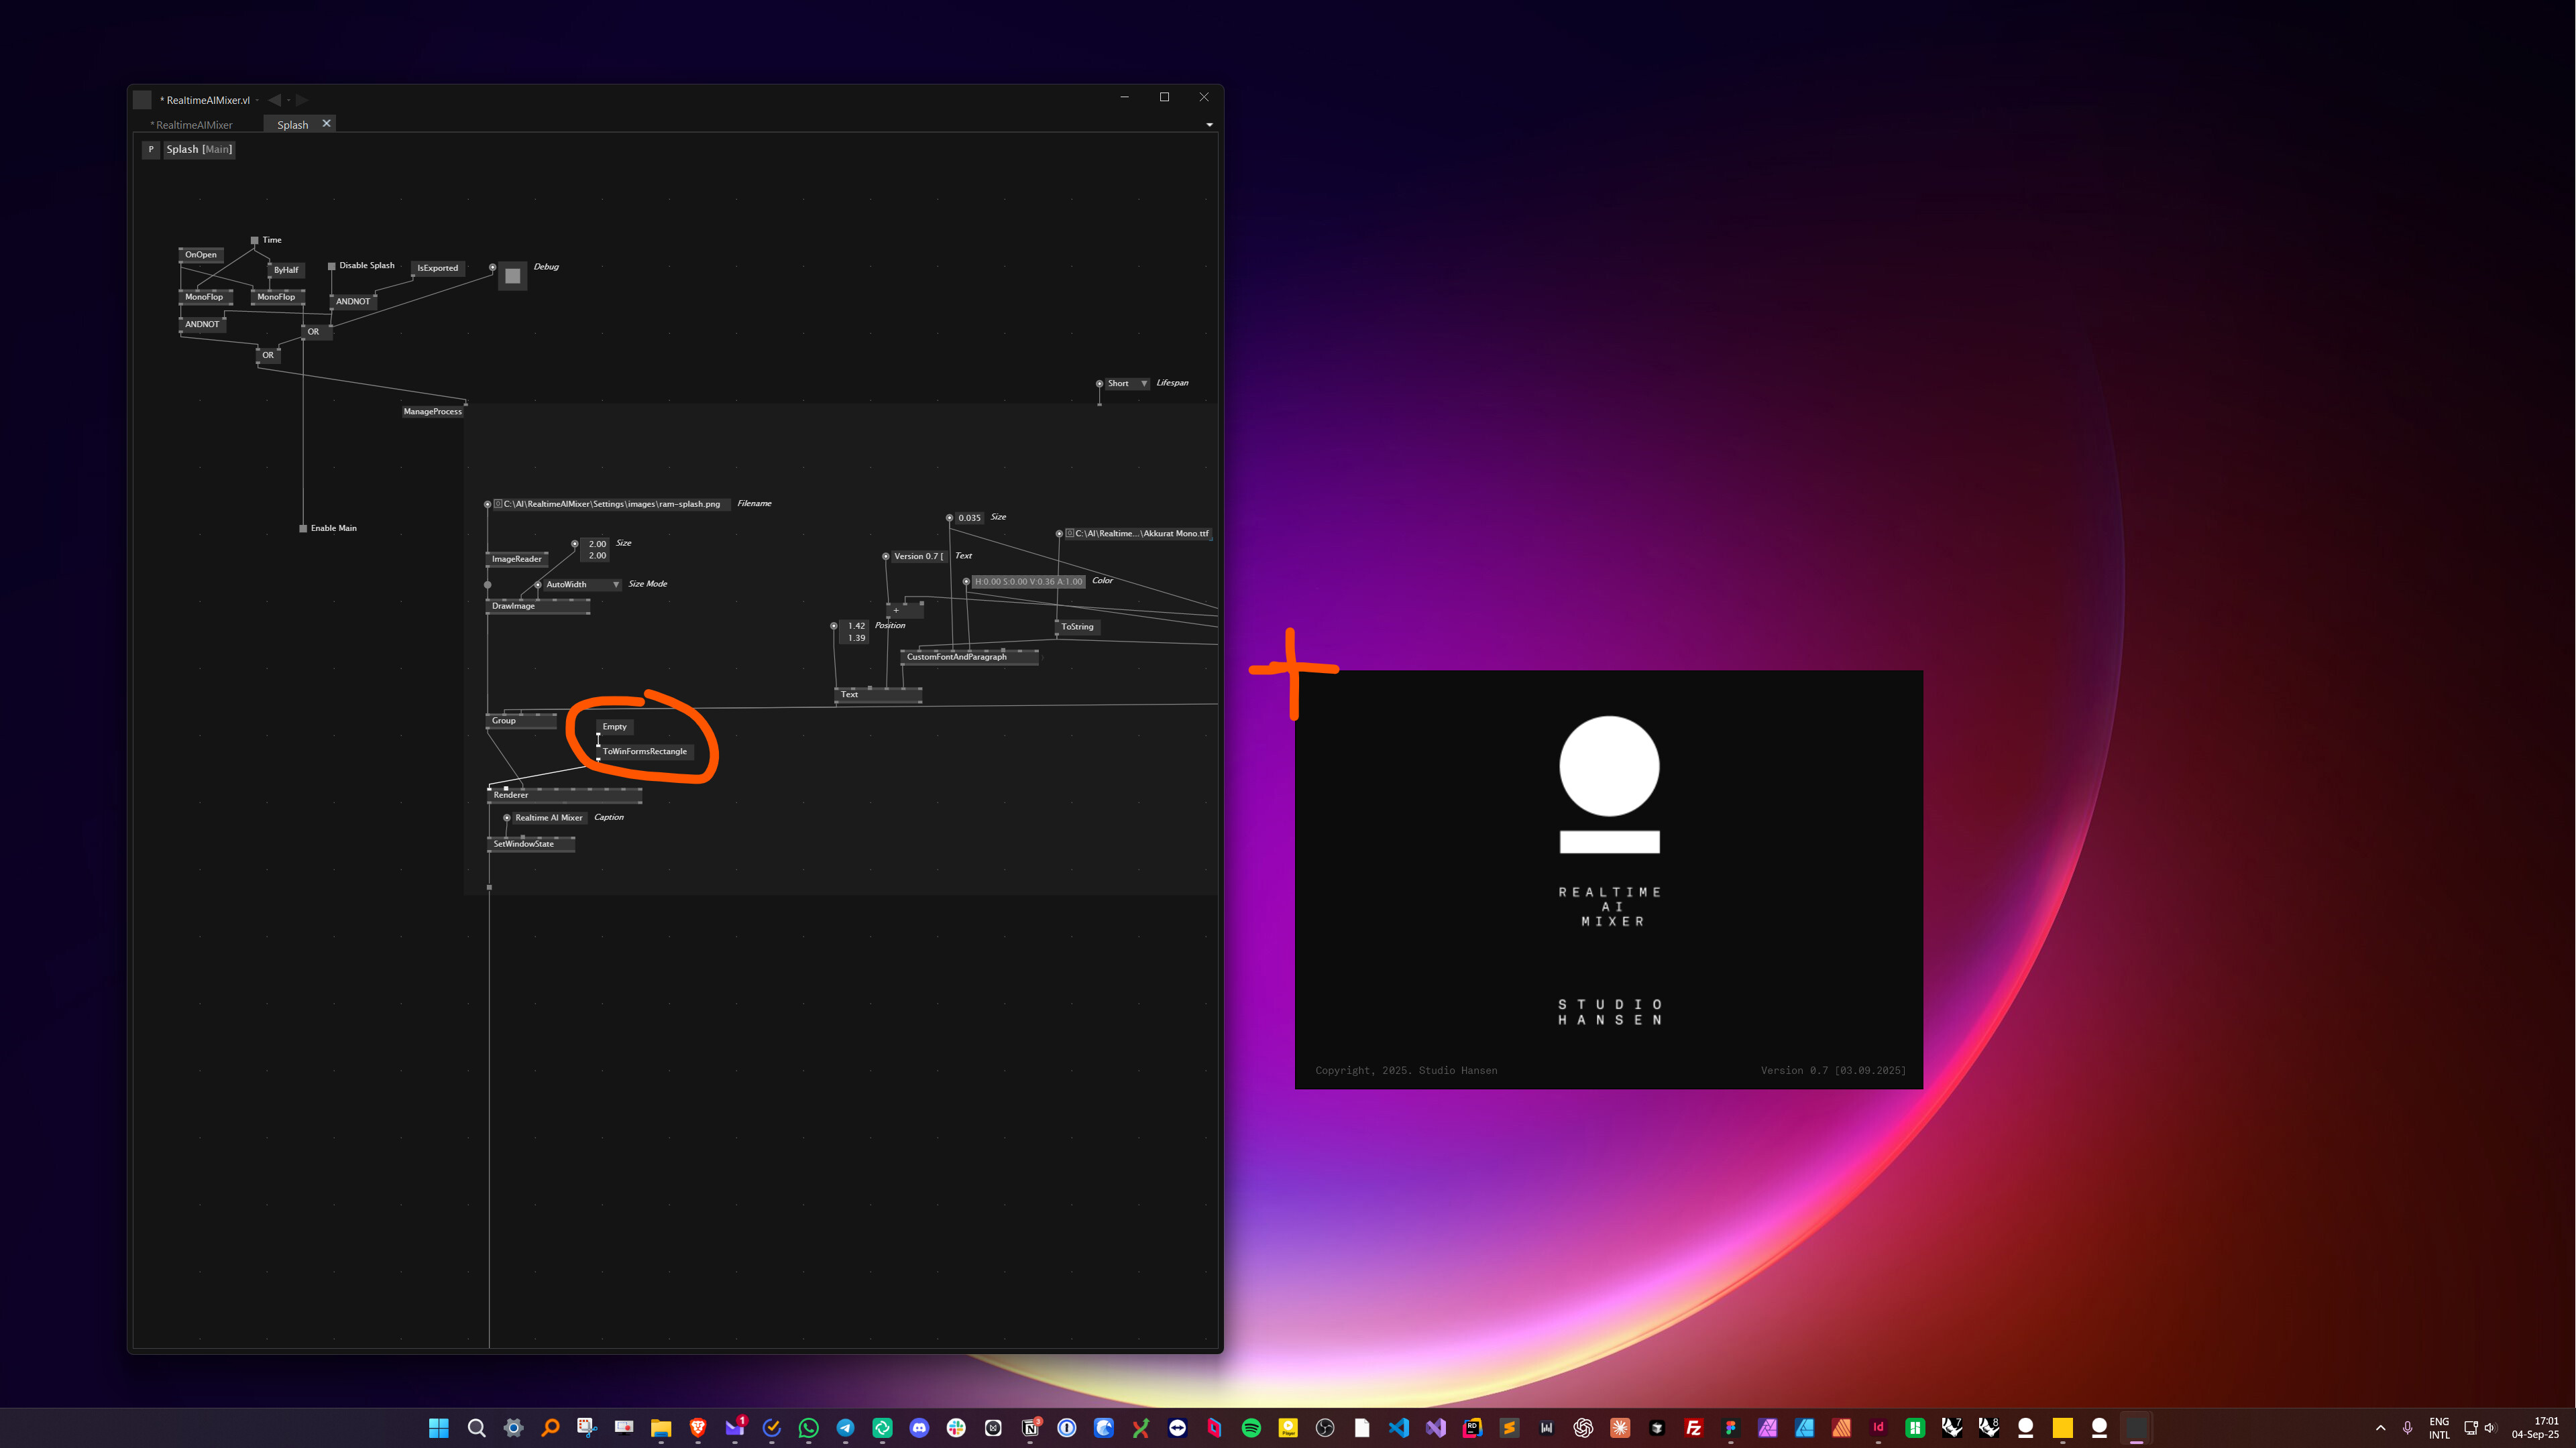Click the forward navigation arrow icon
This screenshot has height=1448, width=2576.
click(x=302, y=100)
